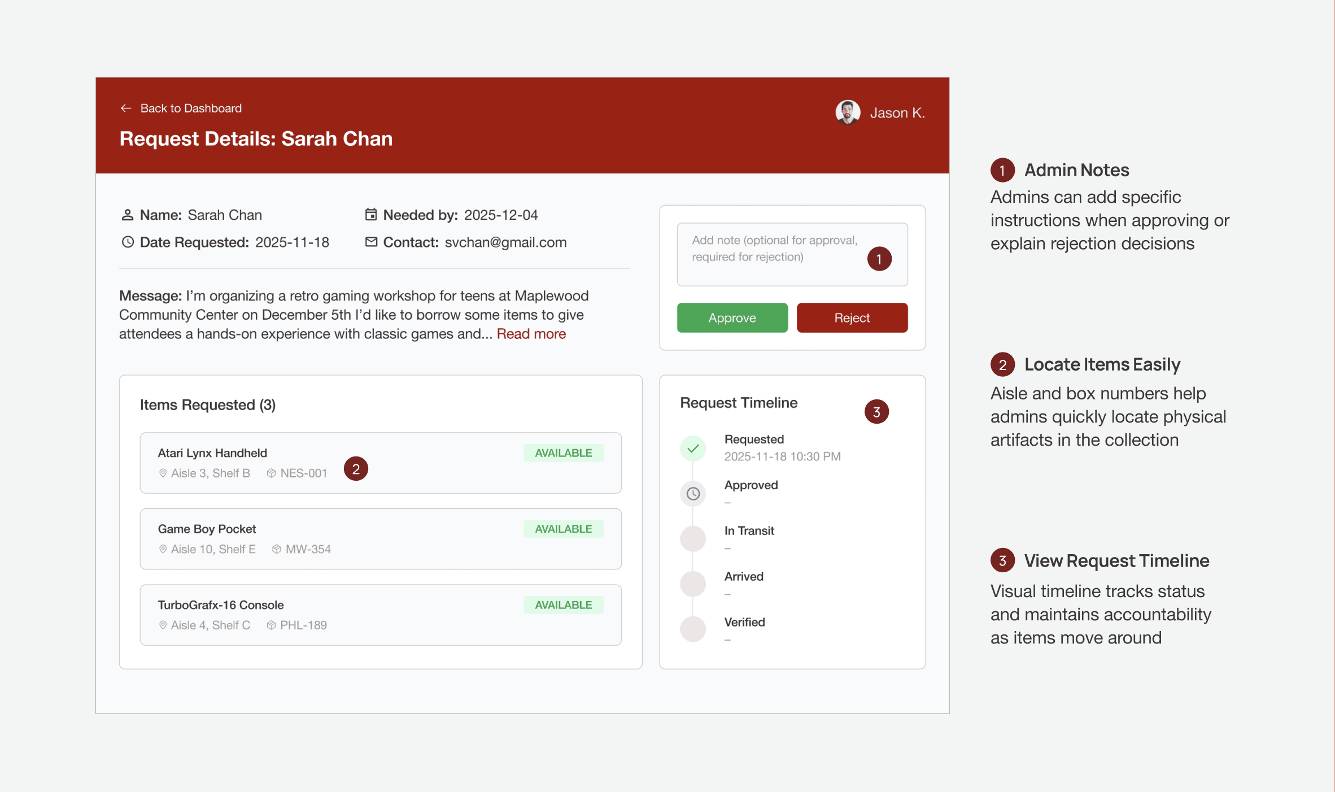Viewport: 1335px width, 792px height.
Task: Click the Approved pending clock marker
Action: point(693,494)
